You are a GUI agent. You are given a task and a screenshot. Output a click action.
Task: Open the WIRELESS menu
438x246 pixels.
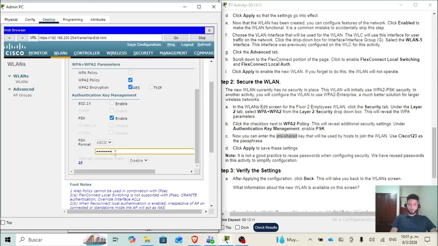(117, 53)
